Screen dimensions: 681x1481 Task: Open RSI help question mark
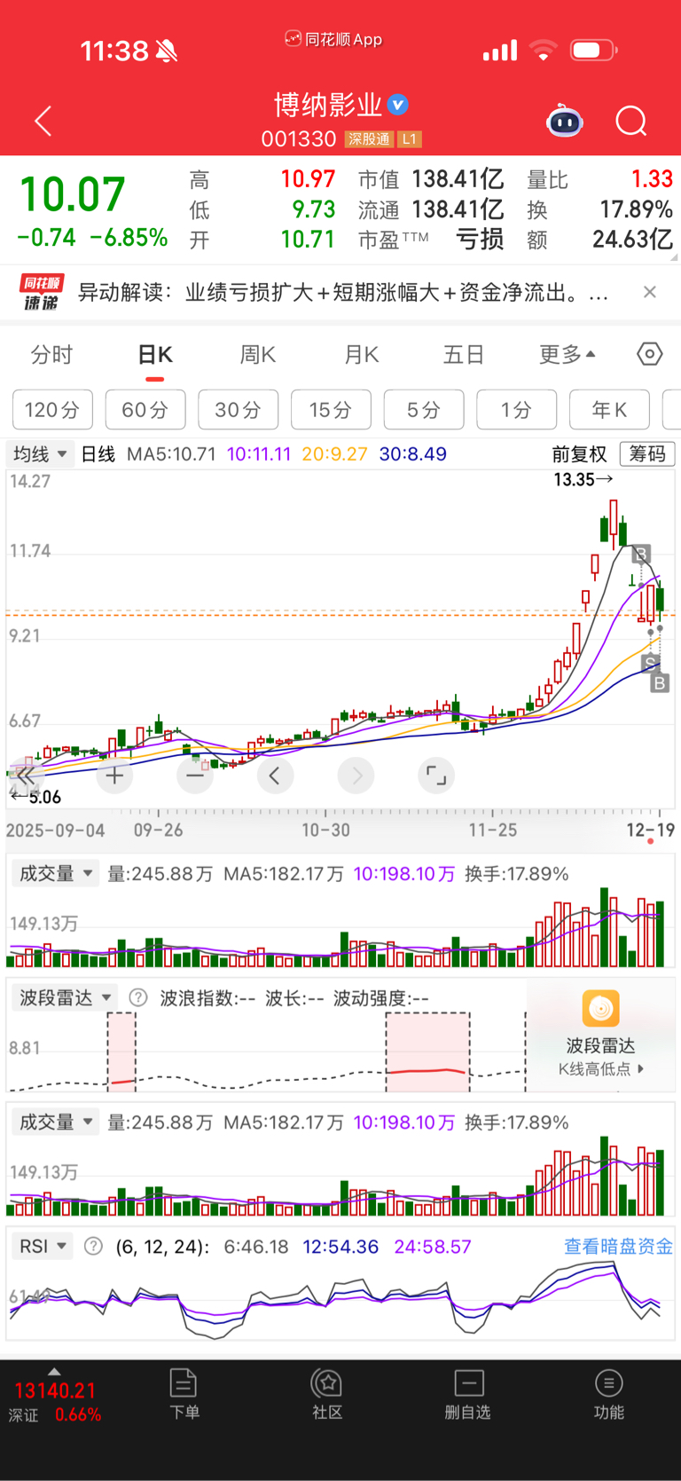tap(93, 1246)
